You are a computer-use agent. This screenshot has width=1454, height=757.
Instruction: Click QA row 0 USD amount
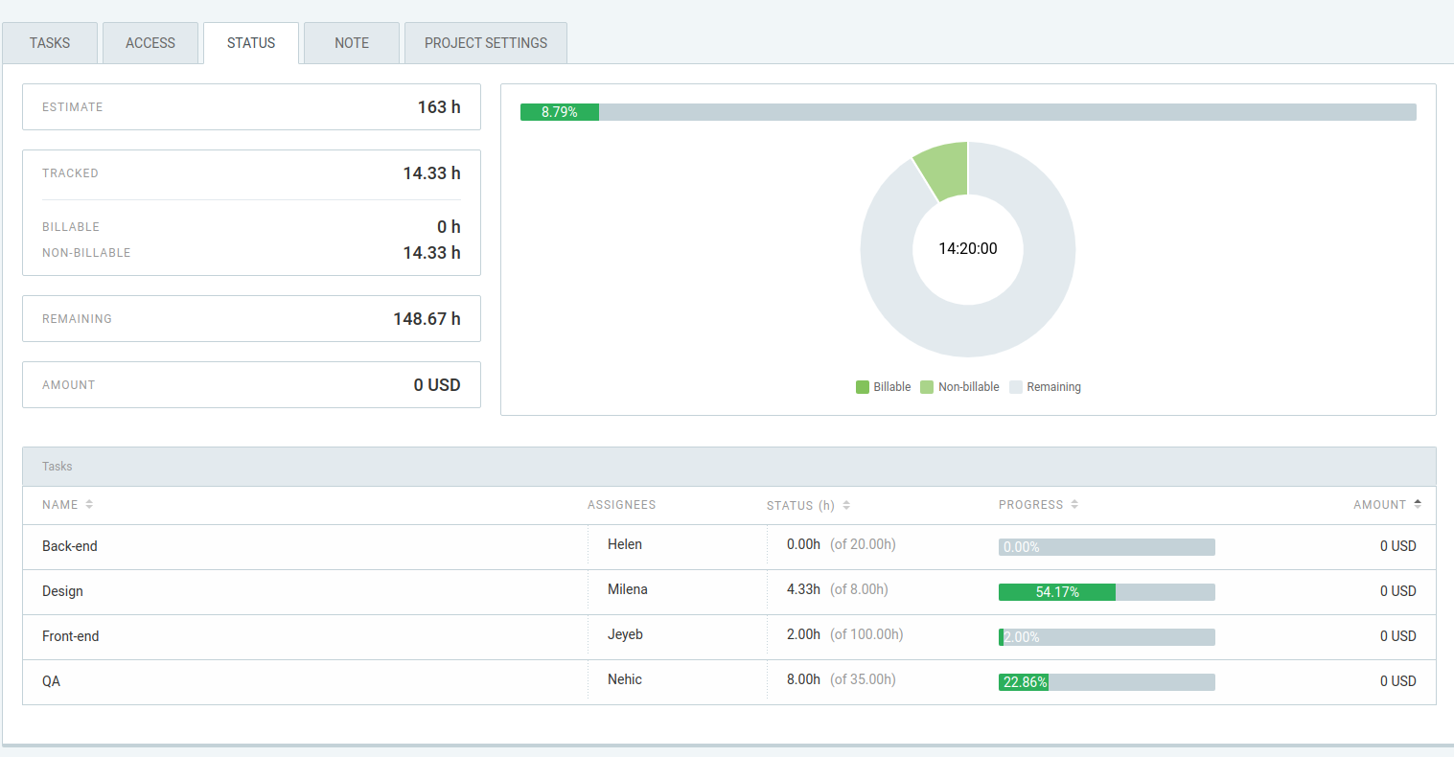pos(1398,681)
